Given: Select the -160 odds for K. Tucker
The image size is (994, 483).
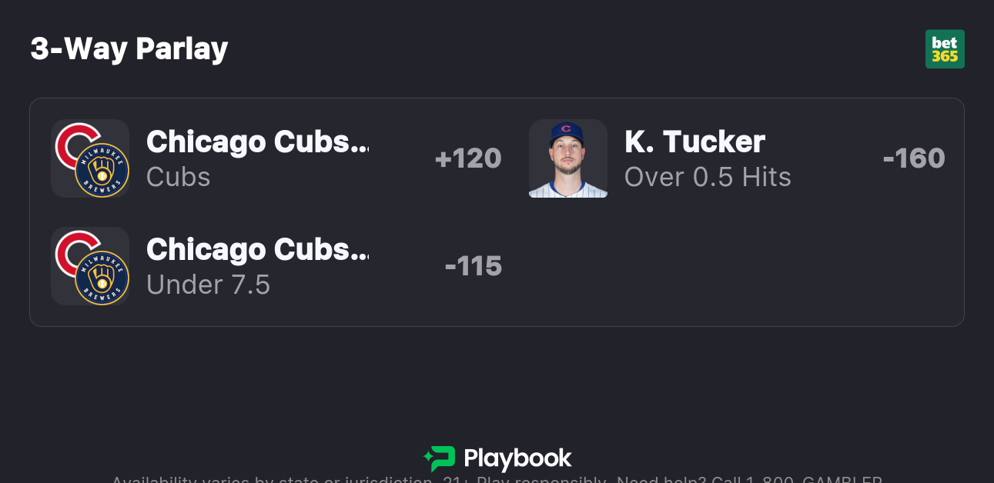Looking at the screenshot, I should pyautogui.click(x=914, y=158).
